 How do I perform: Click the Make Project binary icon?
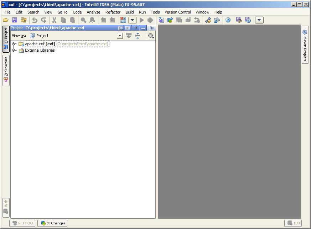tap(123, 20)
